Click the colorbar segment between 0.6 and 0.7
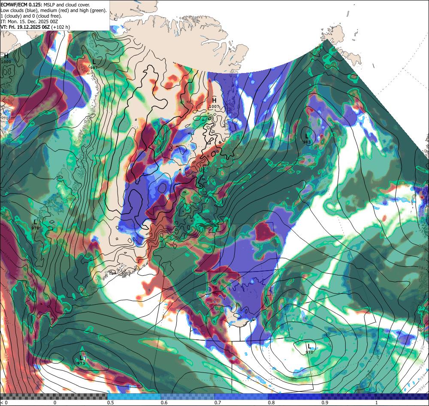 pyautogui.click(x=188, y=397)
